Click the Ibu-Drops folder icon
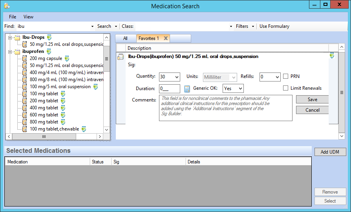 [17, 37]
